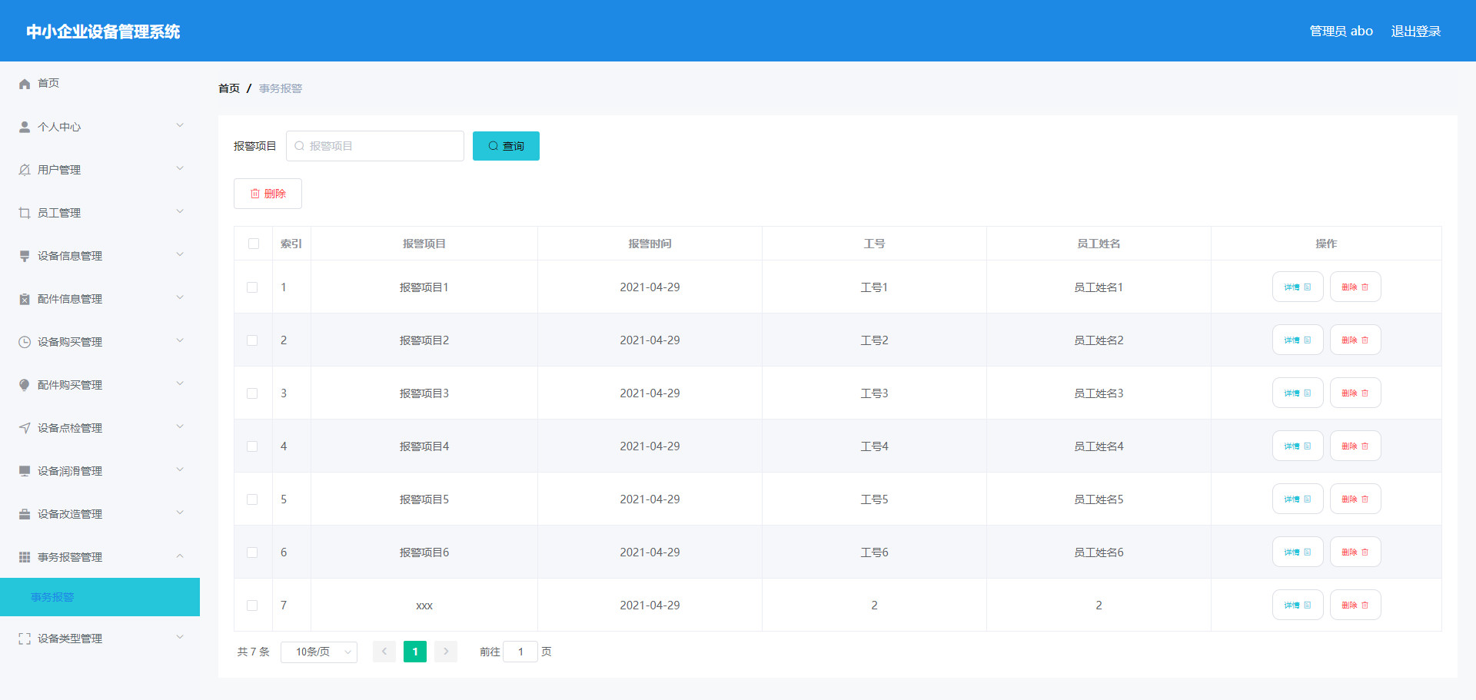Click the frame icon beside 设备类型管理
Screen dimensions: 1476x700
[x=25, y=639]
